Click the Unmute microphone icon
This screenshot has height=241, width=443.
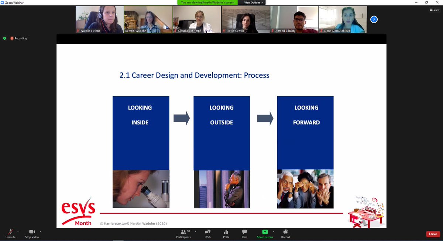pyautogui.click(x=10, y=231)
